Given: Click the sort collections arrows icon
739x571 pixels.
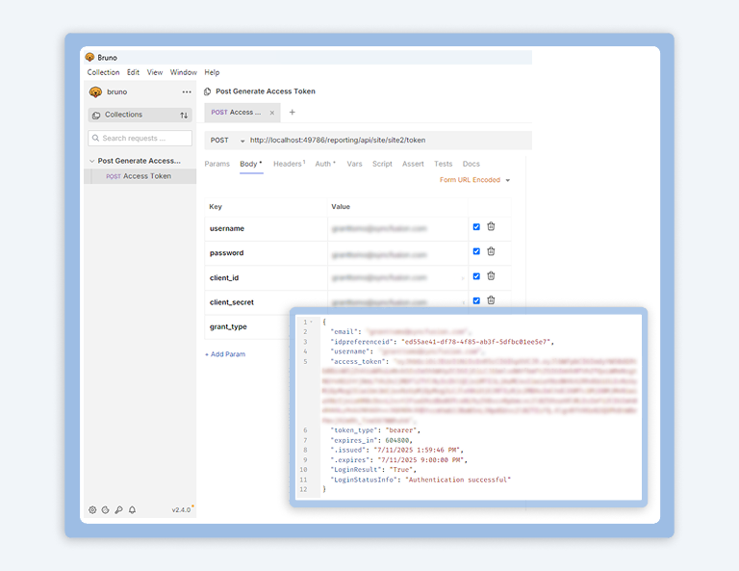Looking at the screenshot, I should 184,115.
